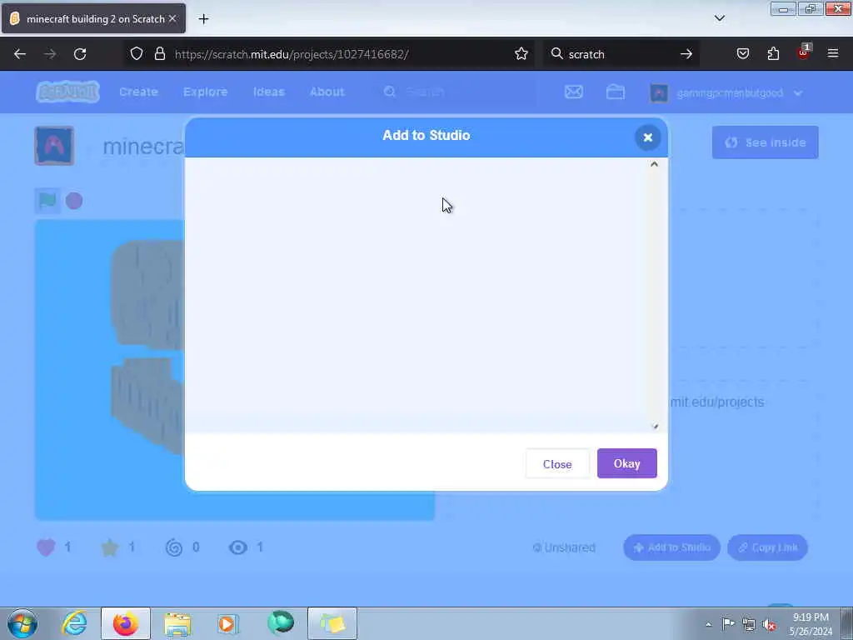
Task: Click the Firefox taskbar icon
Action: click(126, 623)
